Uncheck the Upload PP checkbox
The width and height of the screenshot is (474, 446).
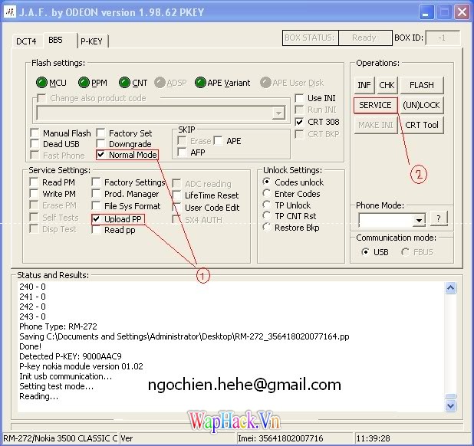96,219
